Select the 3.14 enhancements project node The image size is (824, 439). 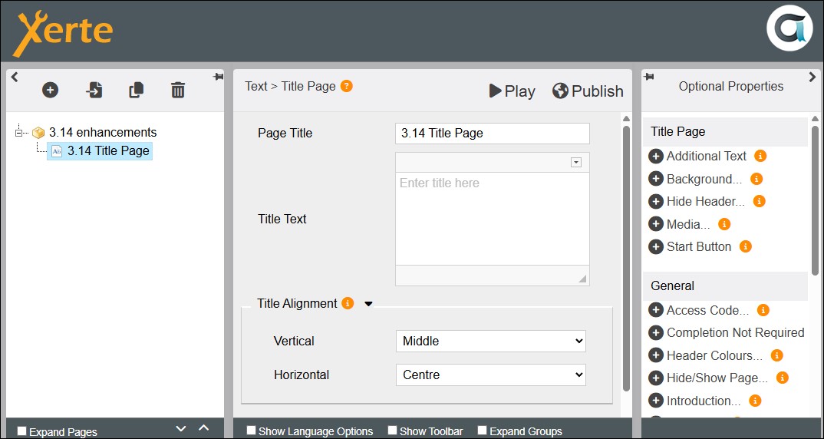pos(103,132)
